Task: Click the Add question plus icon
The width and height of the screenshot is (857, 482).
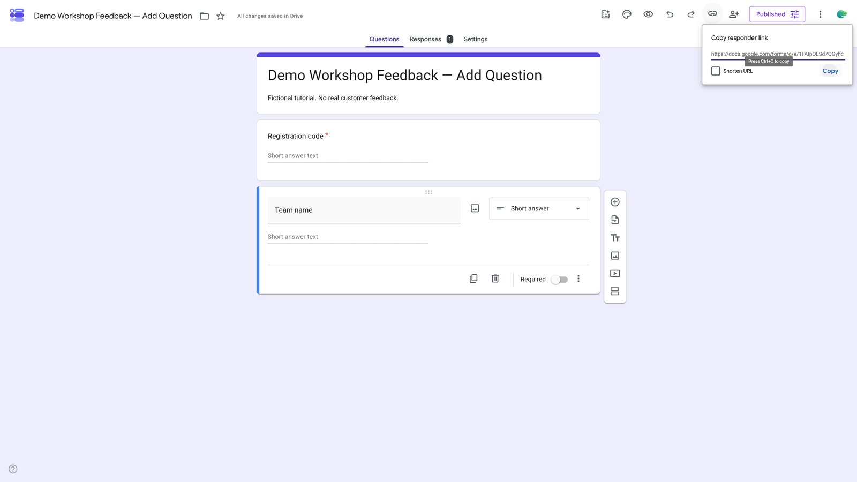Action: [x=615, y=202]
